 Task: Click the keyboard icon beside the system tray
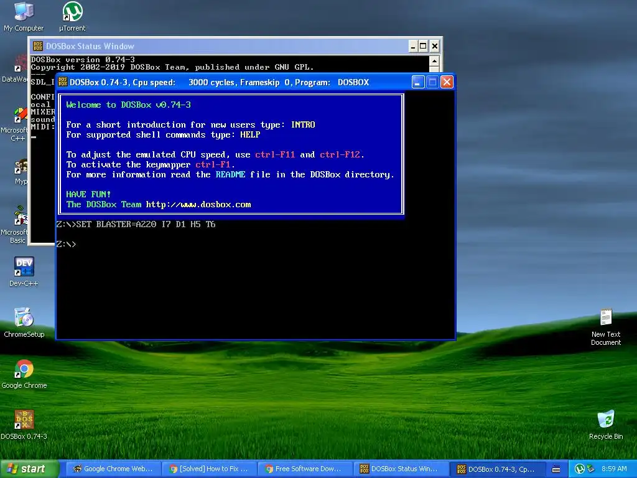pyautogui.click(x=556, y=469)
